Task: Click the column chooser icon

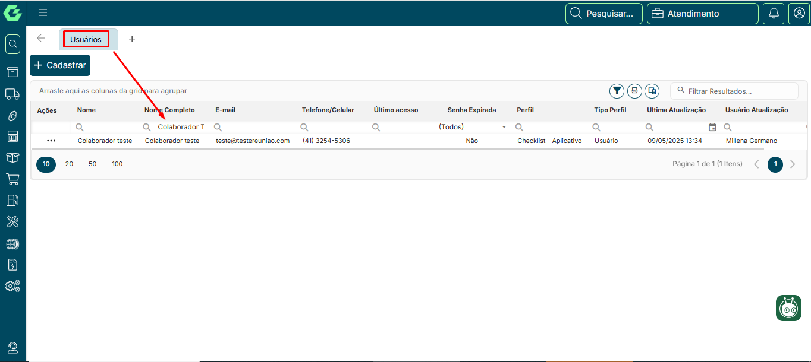Action: (652, 91)
